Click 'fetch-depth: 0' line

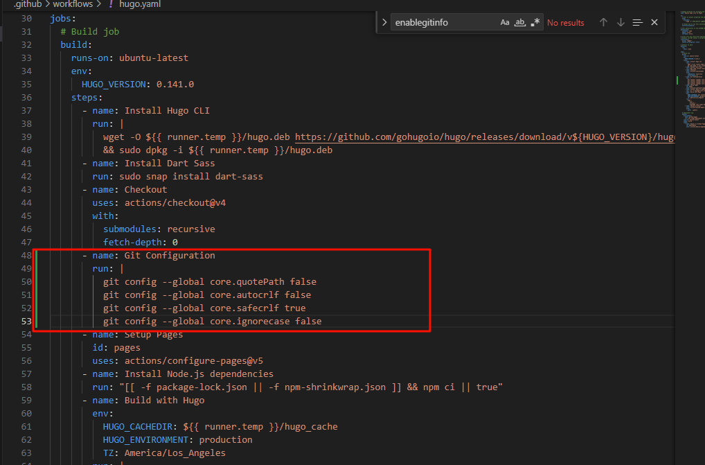(141, 243)
